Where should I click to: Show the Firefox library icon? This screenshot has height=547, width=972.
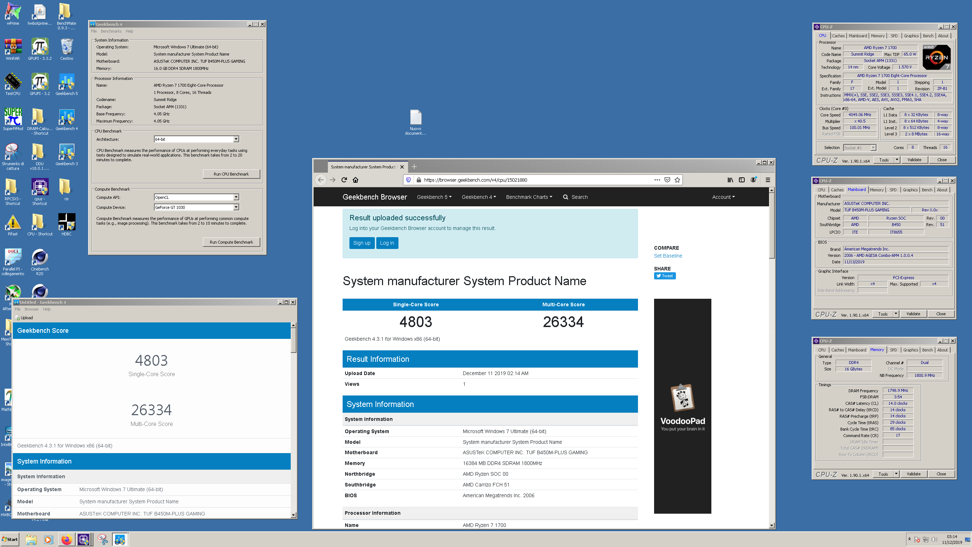[x=730, y=180]
